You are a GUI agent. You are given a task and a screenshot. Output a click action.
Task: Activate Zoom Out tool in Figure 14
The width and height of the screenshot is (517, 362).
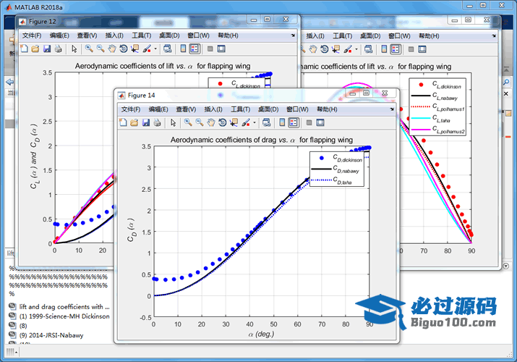click(200, 123)
